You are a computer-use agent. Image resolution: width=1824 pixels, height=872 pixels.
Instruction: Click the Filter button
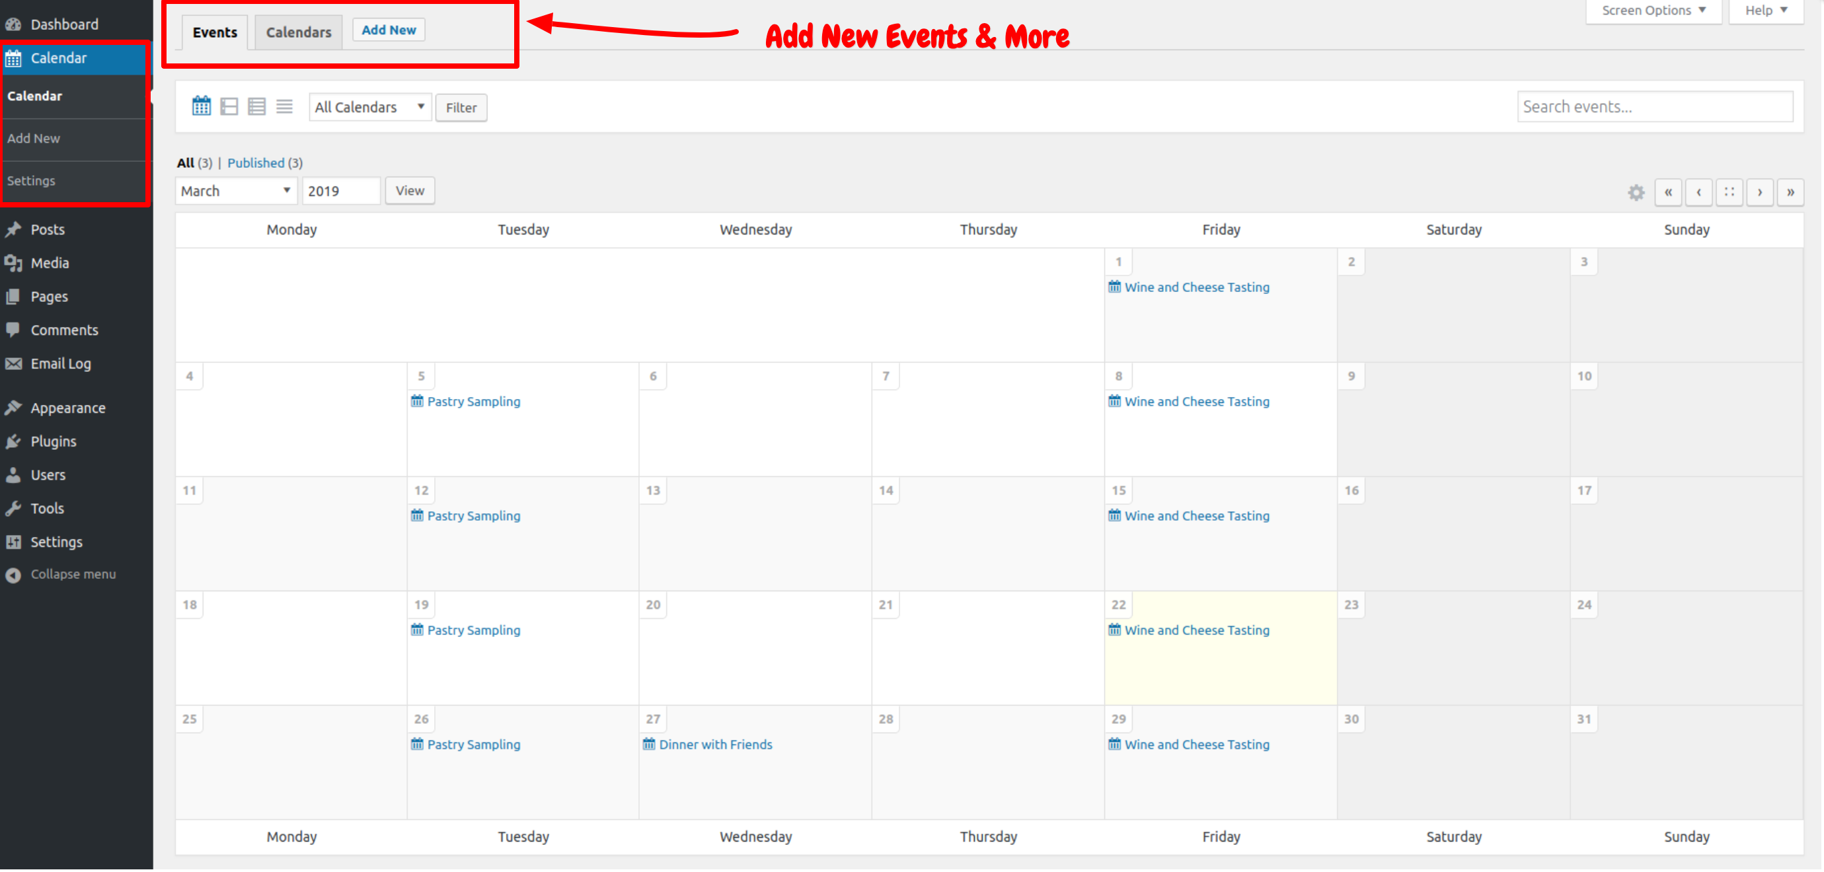tap(461, 108)
